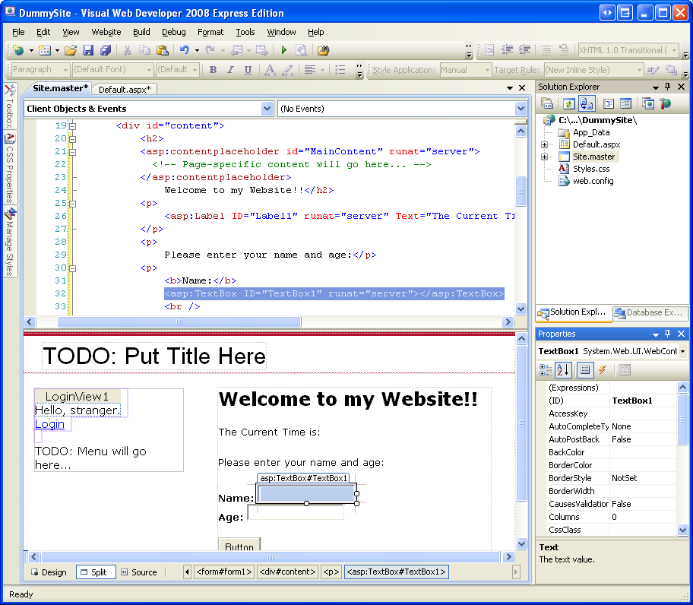Image resolution: width=693 pixels, height=605 pixels.
Task: Click the Open File folder icon
Action: tap(71, 50)
